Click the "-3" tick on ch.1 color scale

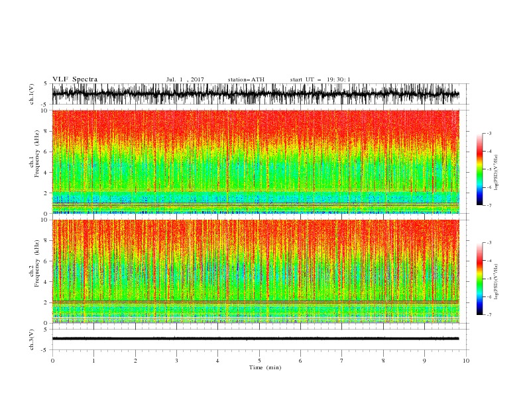[x=489, y=133]
